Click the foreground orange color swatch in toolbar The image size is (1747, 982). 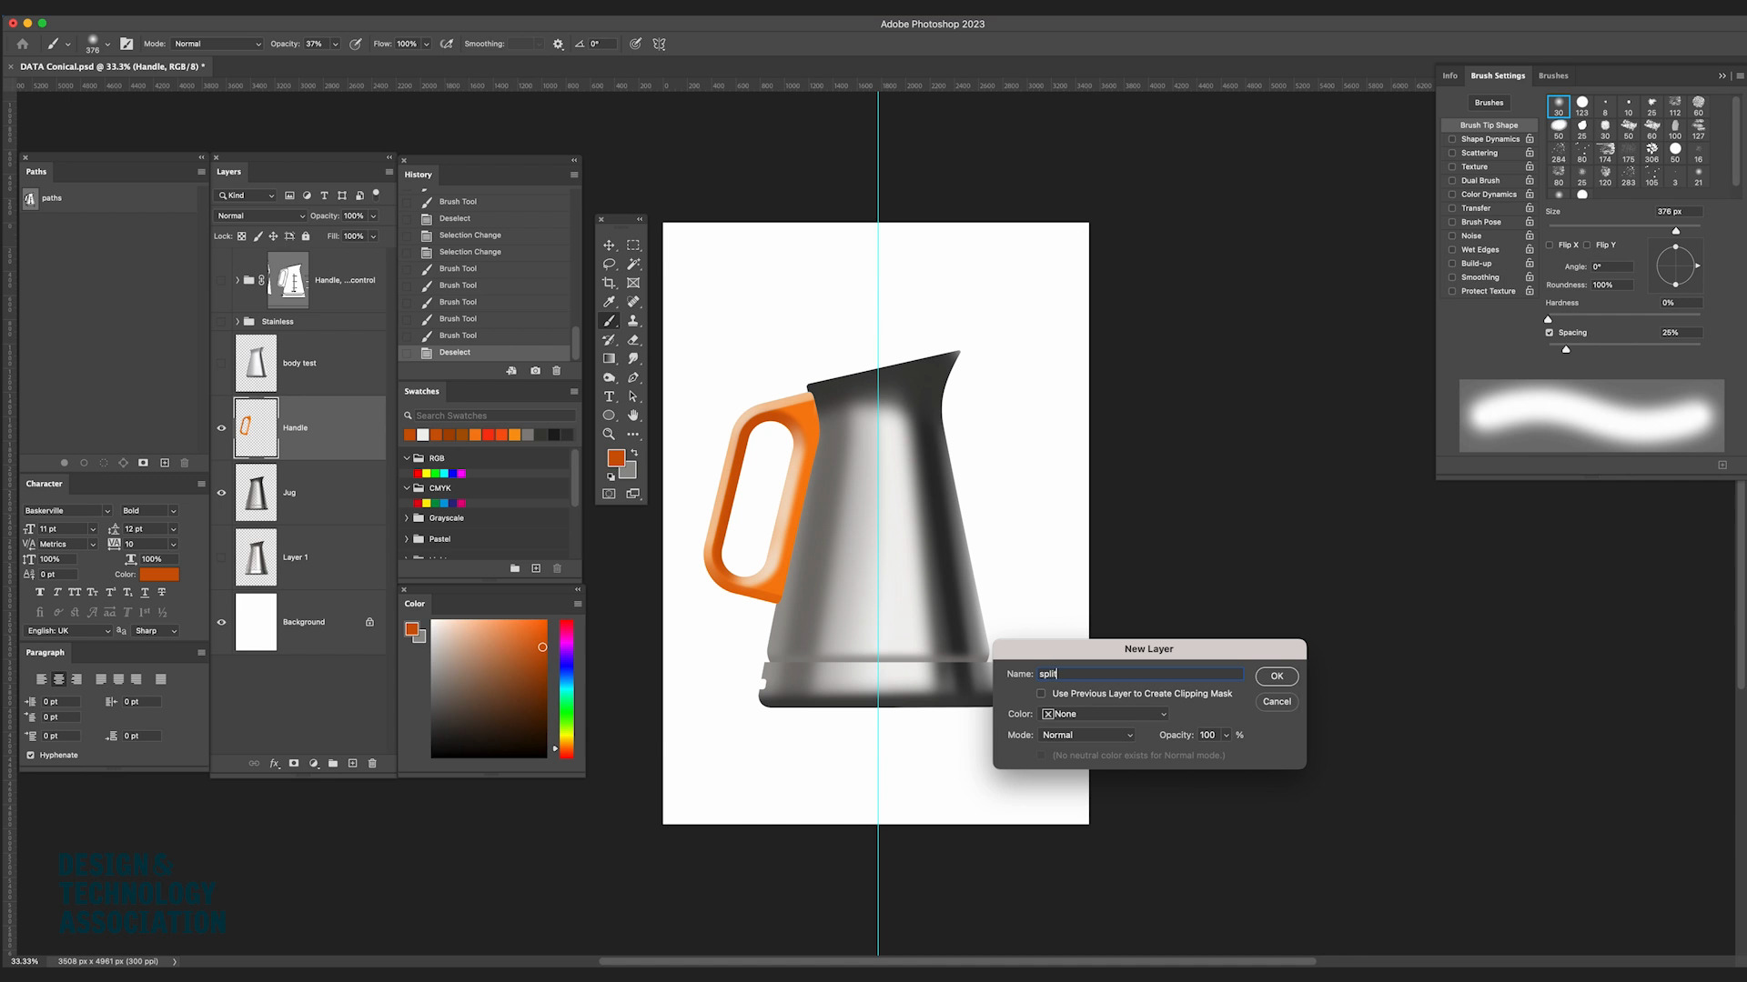click(x=616, y=458)
